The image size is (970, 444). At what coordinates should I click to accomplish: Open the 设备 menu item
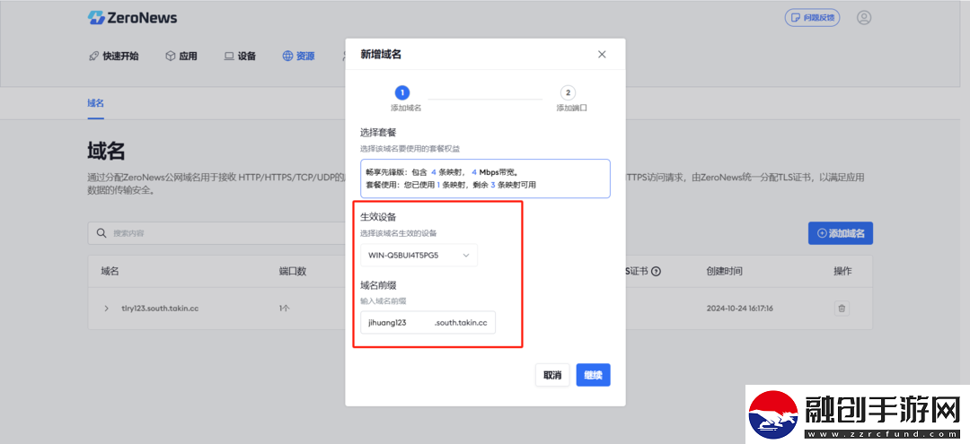[240, 57]
